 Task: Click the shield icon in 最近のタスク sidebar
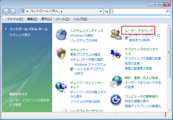click(x=6, y=100)
